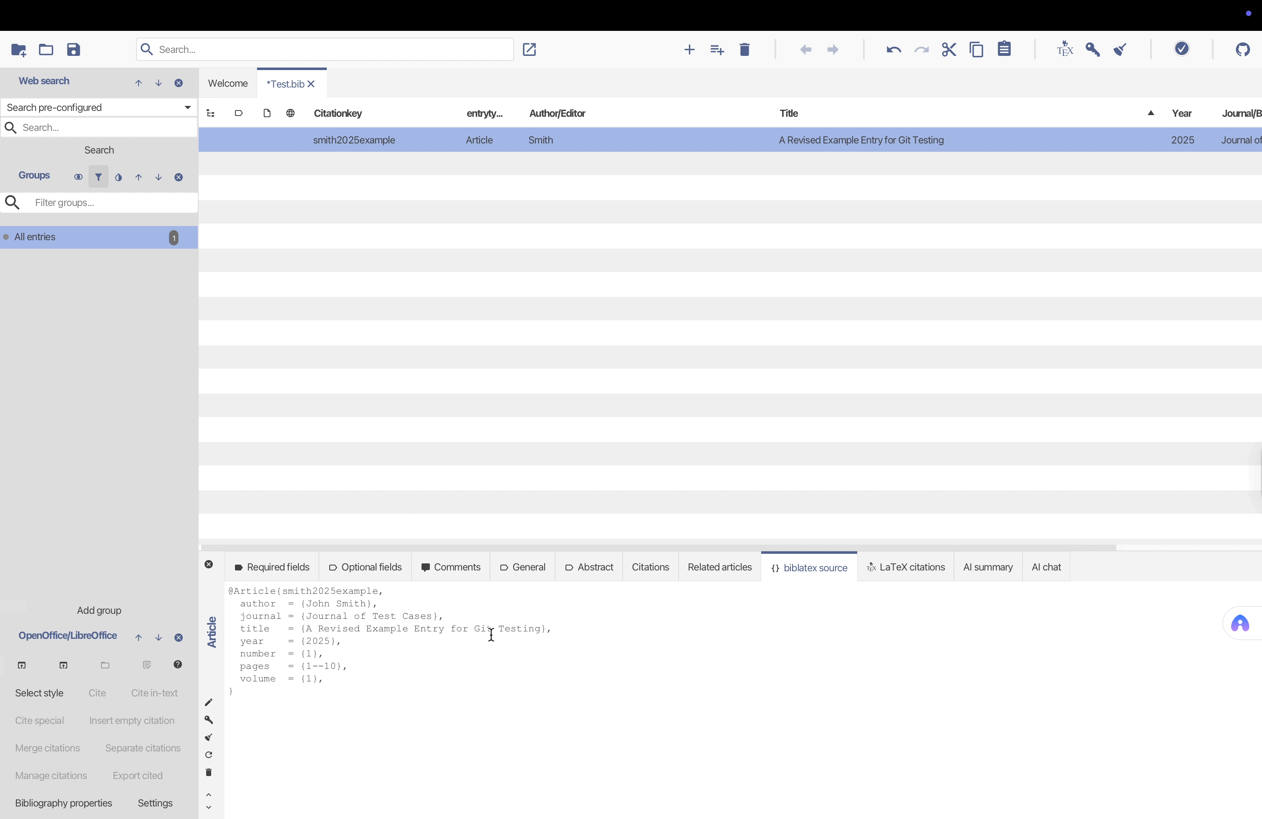Open the cleanup entries broom tool
This screenshot has height=819, width=1262.
1121,50
